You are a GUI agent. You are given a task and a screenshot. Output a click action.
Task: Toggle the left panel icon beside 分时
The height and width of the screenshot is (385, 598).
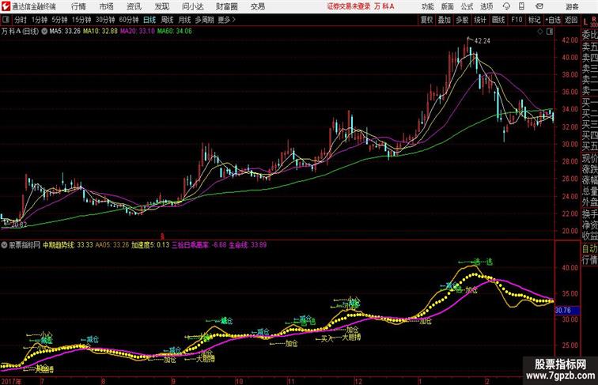6,20
